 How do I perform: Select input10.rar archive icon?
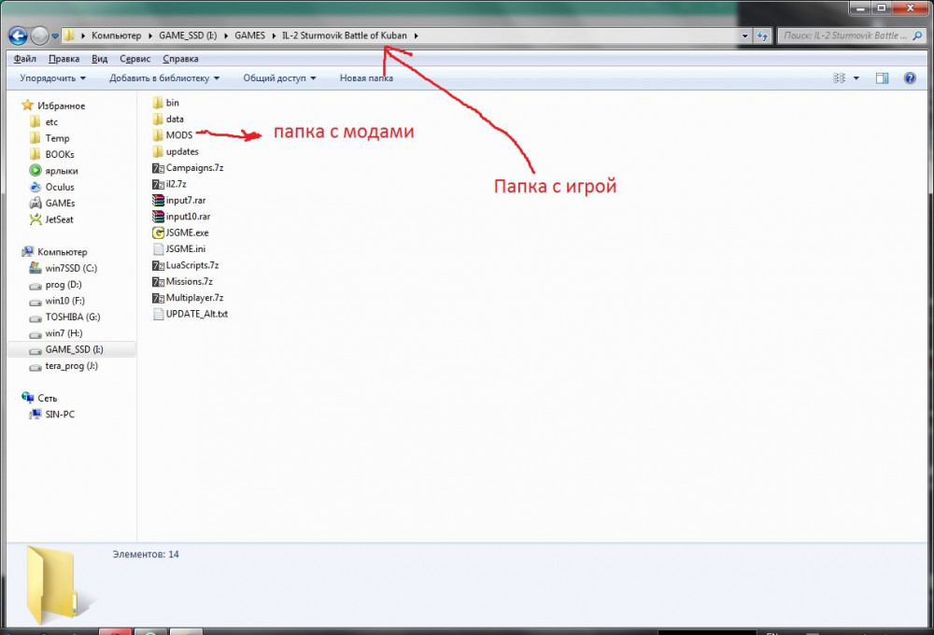[158, 217]
